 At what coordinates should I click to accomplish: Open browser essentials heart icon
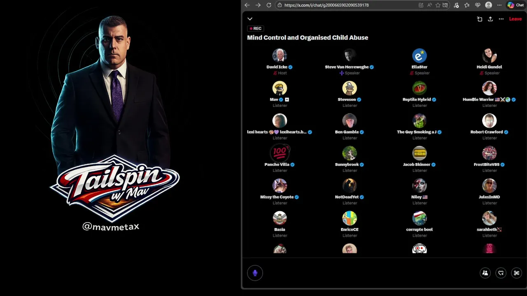(478, 5)
